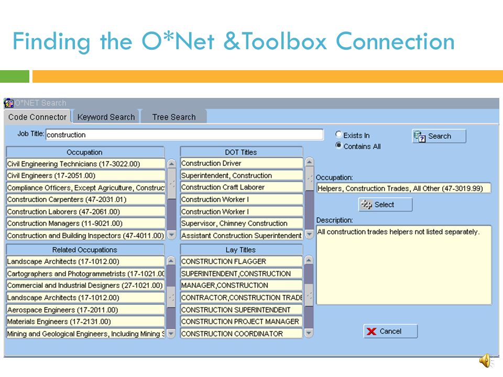Select Construction Carpenters (47-2031.01)
The image size is (503, 377).
coord(85,199)
